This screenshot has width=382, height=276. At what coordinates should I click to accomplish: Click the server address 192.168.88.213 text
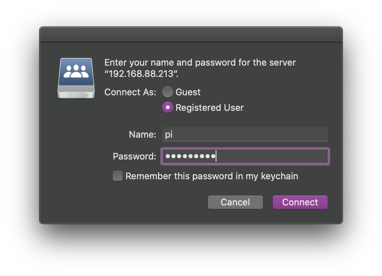coord(141,74)
